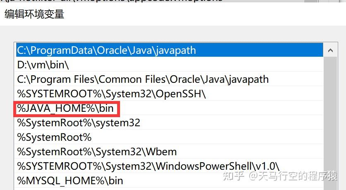This screenshot has height=190, width=346.
Task: Select the D:\vm\bin\ path entry
Action: [43, 65]
